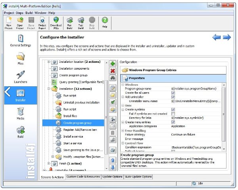Click the green plus add button

[x=113, y=64]
